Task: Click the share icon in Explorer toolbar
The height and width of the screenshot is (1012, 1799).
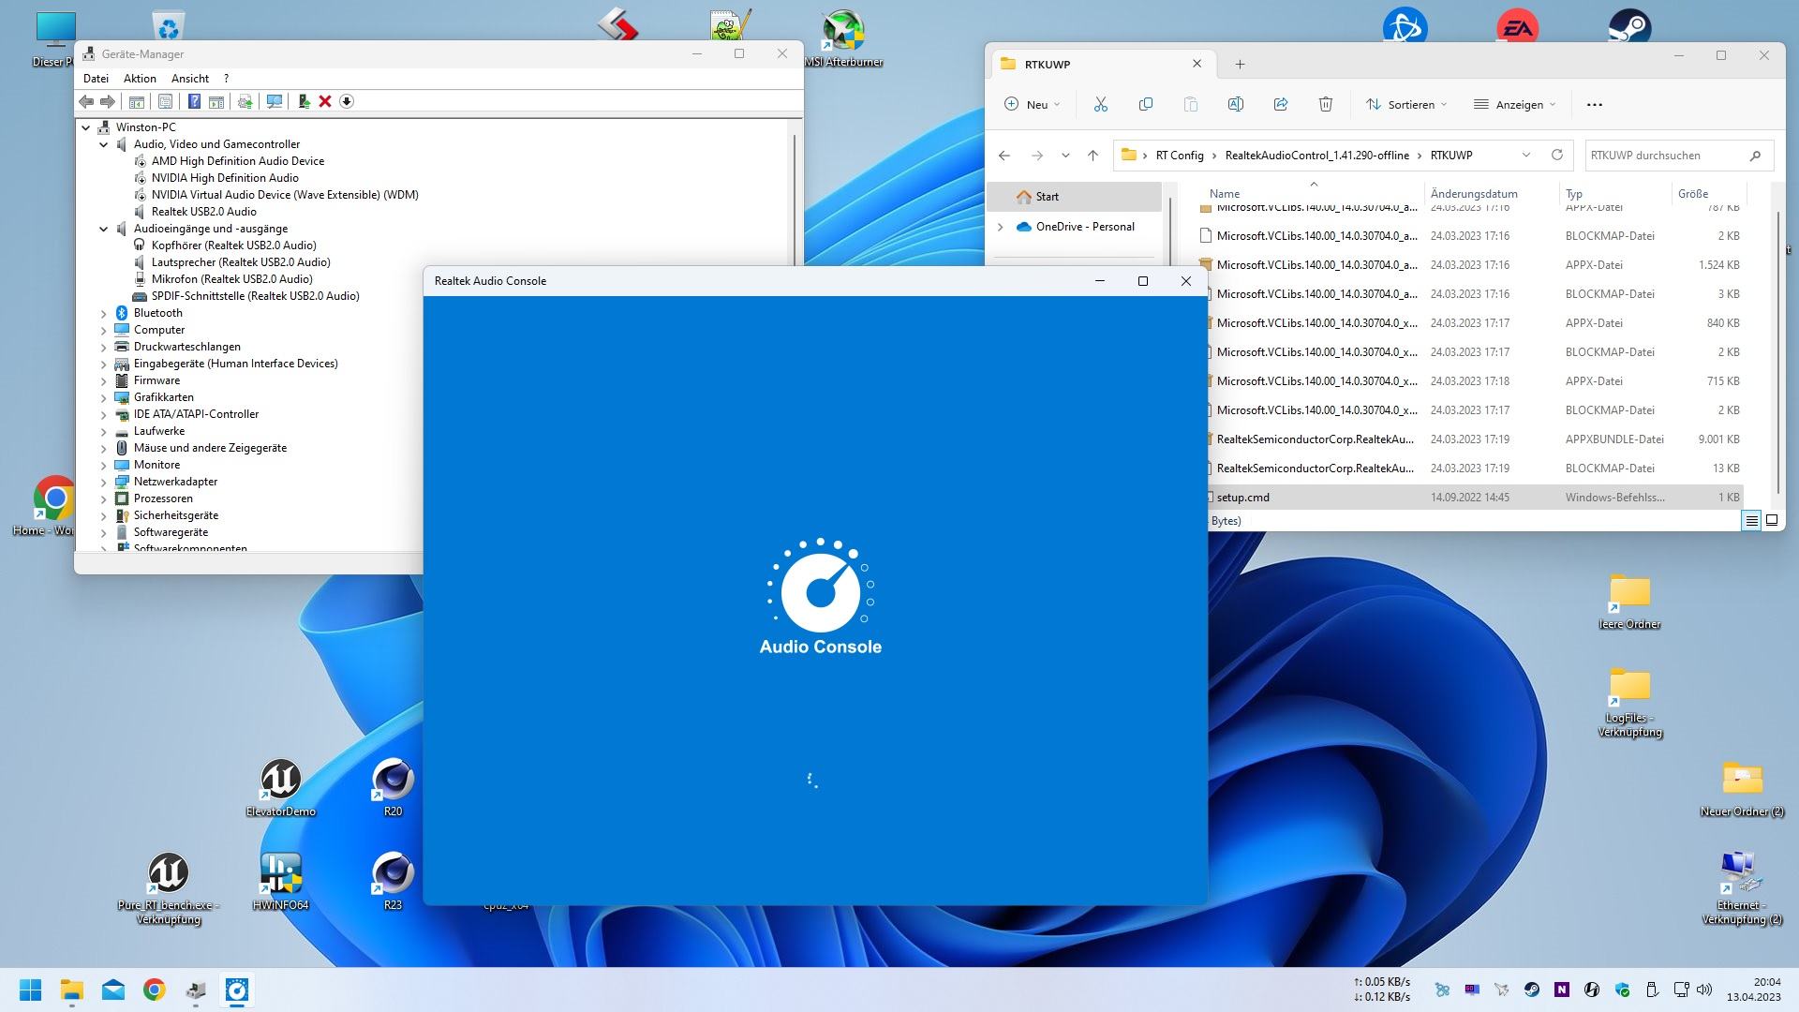Action: click(x=1281, y=105)
